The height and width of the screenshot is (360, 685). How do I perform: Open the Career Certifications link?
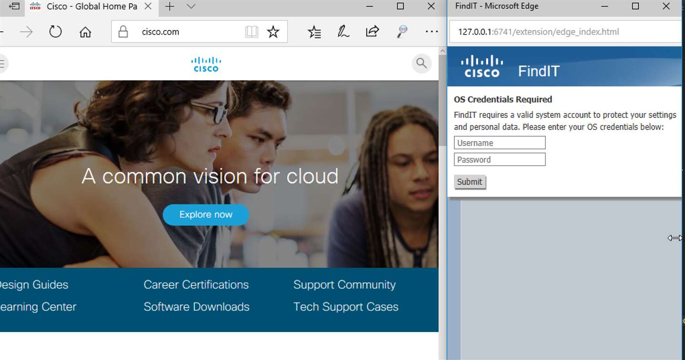[x=196, y=285]
